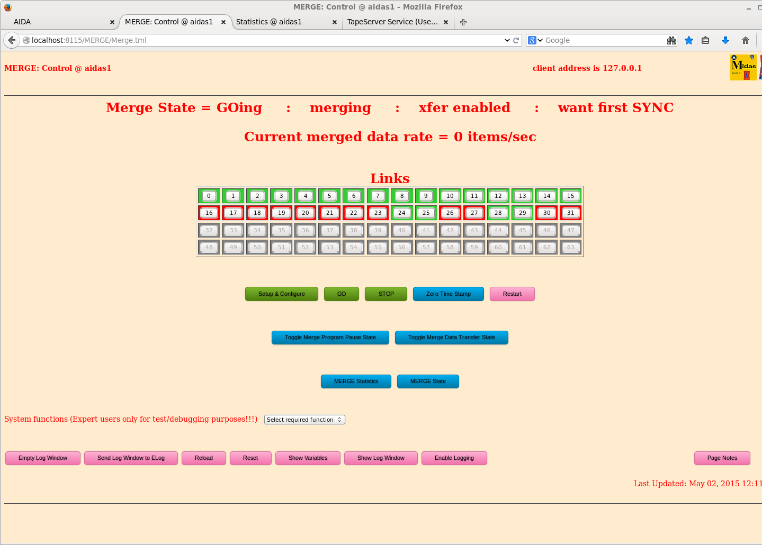Click Empty Log Window

click(x=43, y=458)
